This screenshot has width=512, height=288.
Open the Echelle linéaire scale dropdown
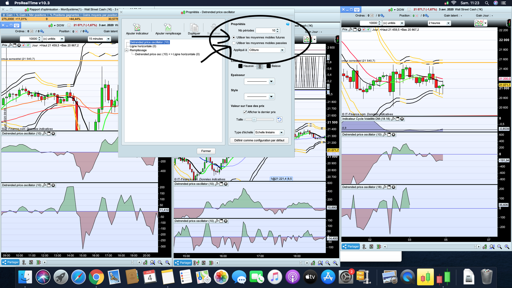269,133
